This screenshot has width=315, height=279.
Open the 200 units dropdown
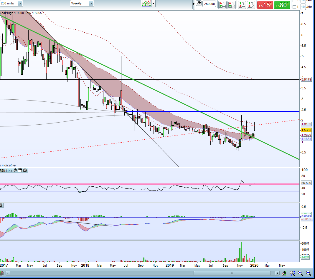pos(11,3)
